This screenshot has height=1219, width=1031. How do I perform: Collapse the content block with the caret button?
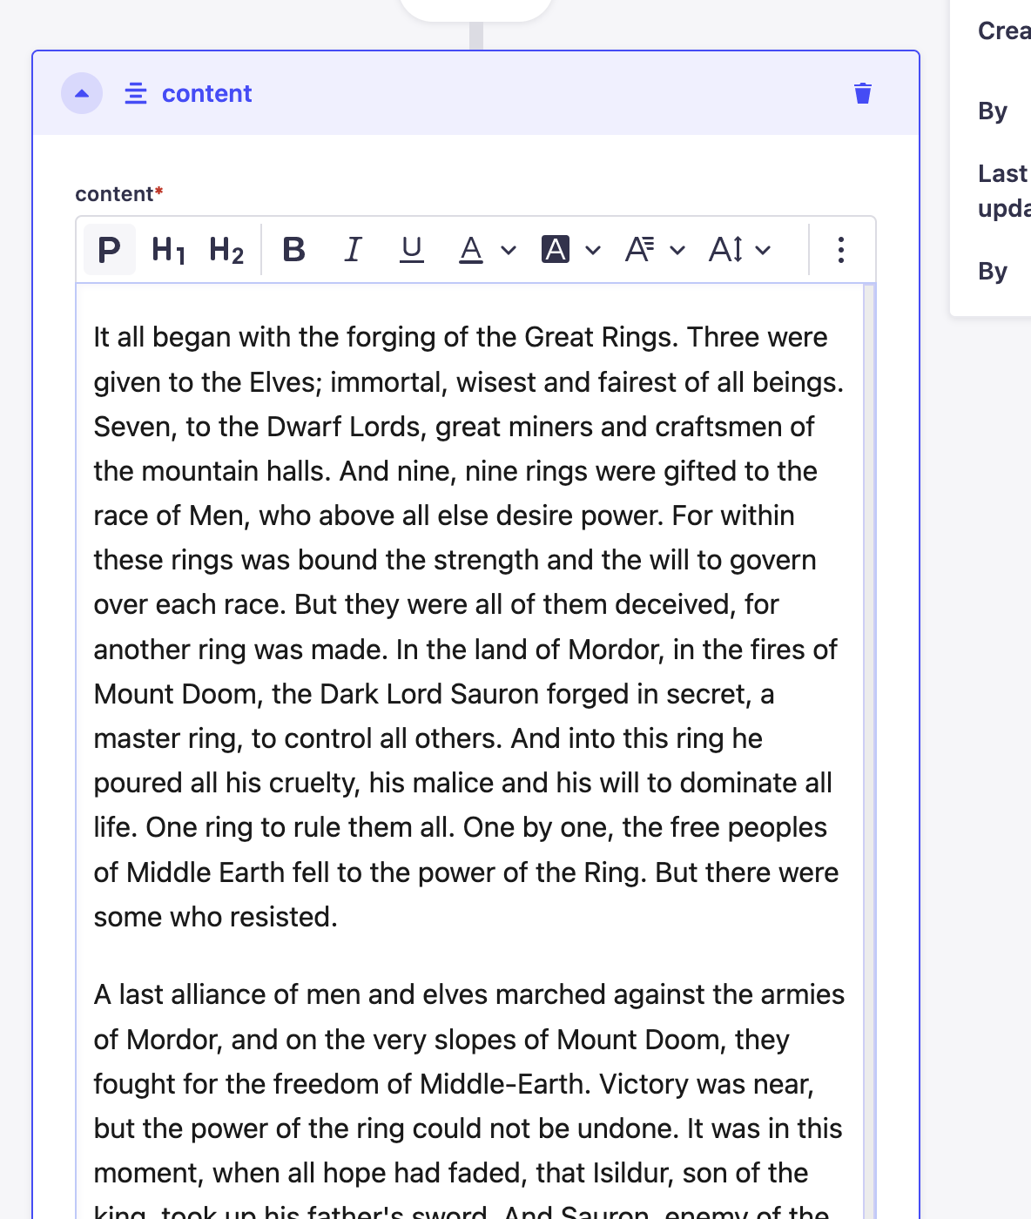(82, 93)
